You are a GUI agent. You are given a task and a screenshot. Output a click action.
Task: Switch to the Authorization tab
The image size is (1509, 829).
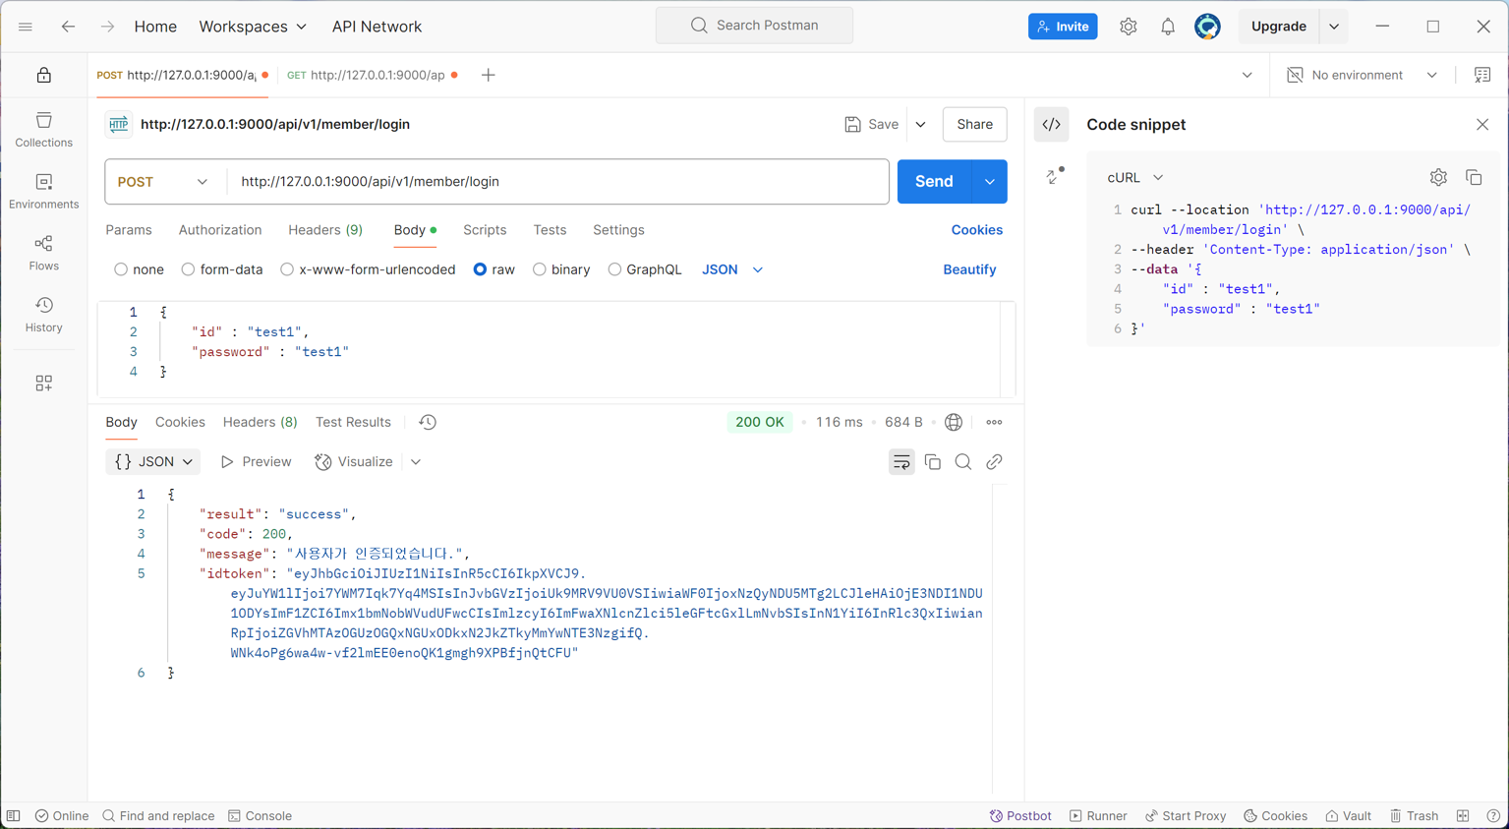pyautogui.click(x=220, y=230)
